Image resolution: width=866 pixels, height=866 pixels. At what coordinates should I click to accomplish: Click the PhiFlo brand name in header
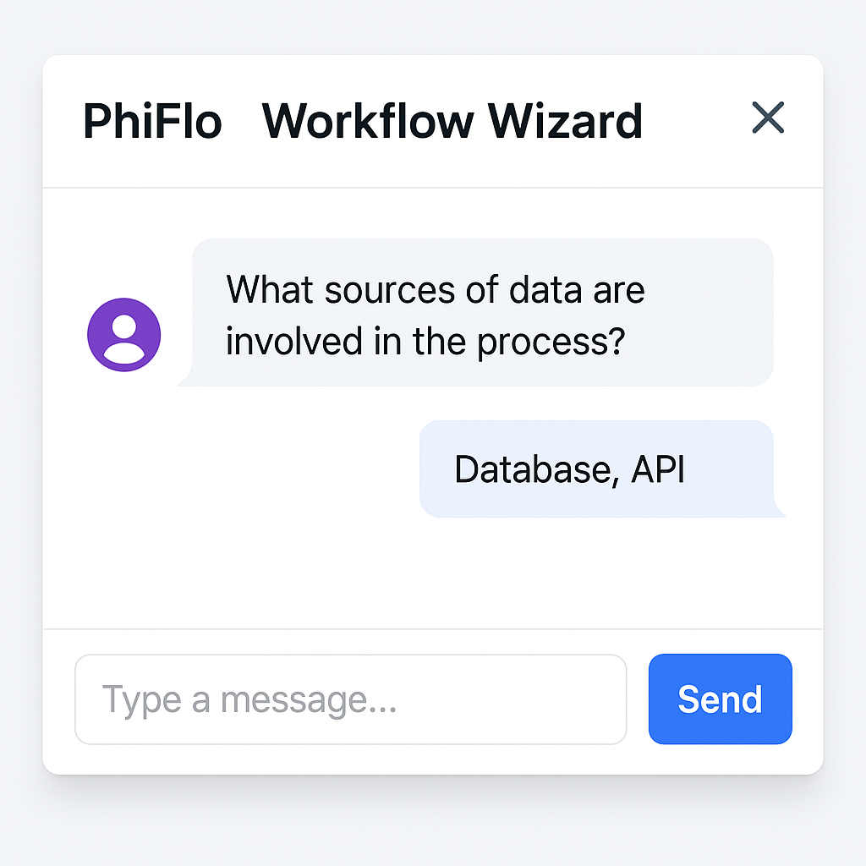click(x=152, y=121)
